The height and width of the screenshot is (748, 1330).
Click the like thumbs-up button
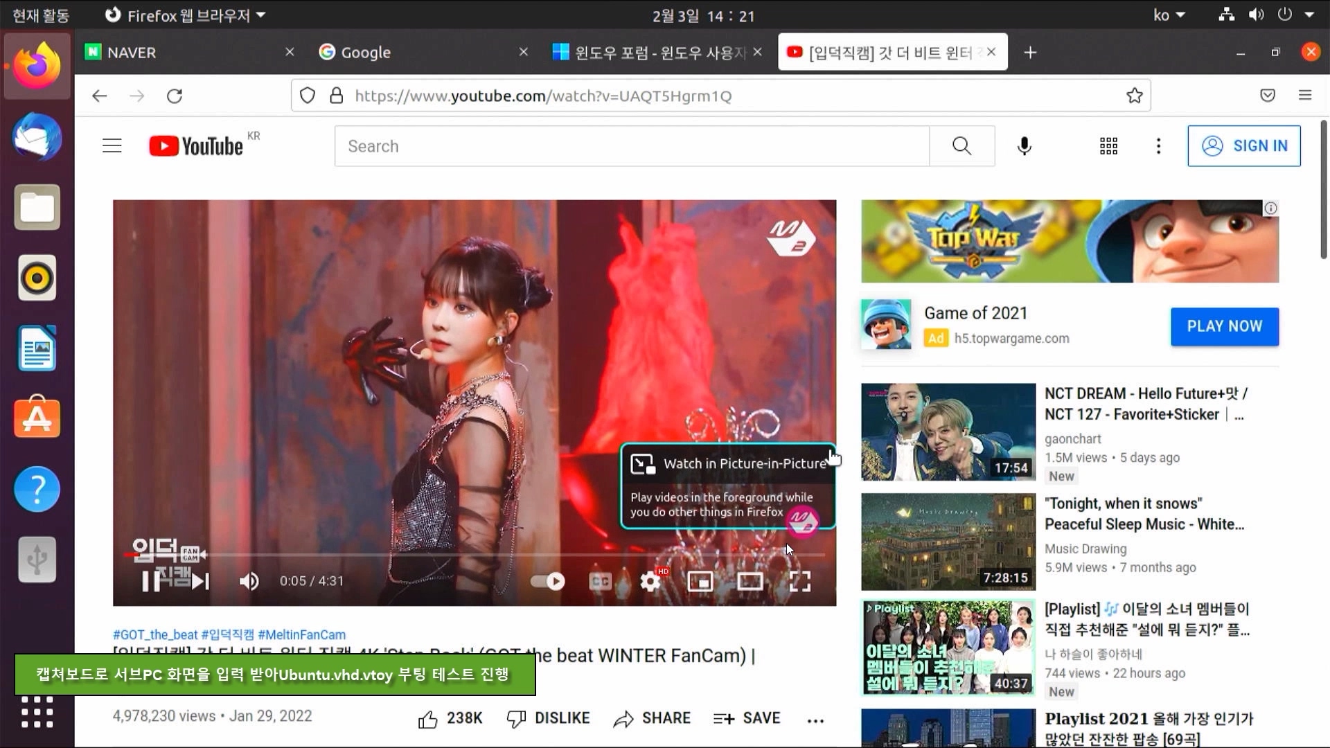coord(428,719)
